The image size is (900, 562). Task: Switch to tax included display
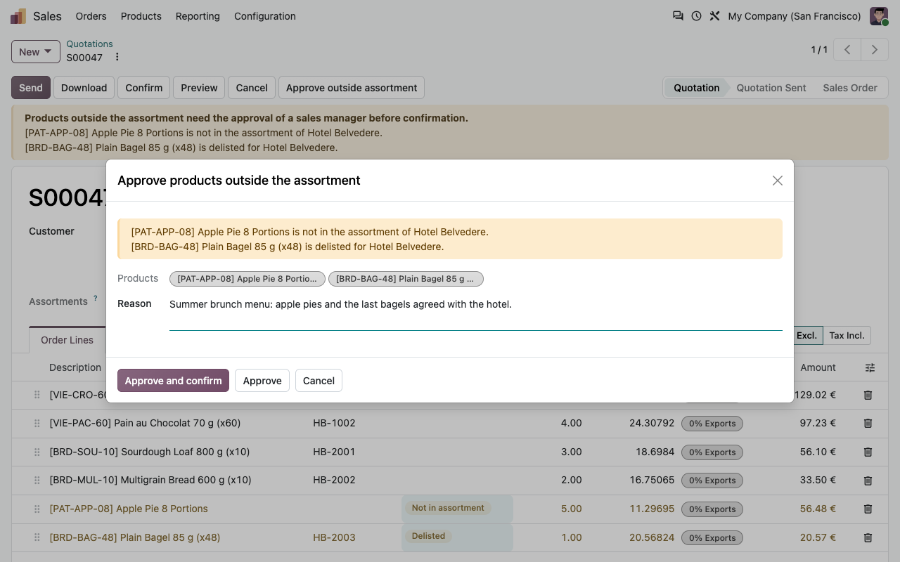[847, 336]
